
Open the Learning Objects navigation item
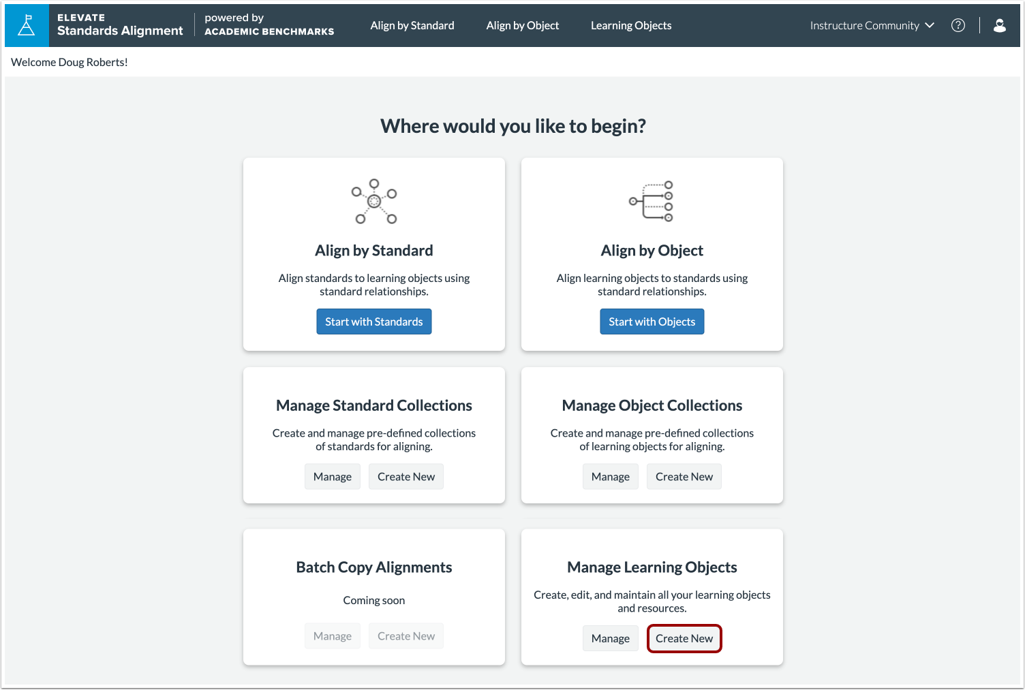point(630,25)
